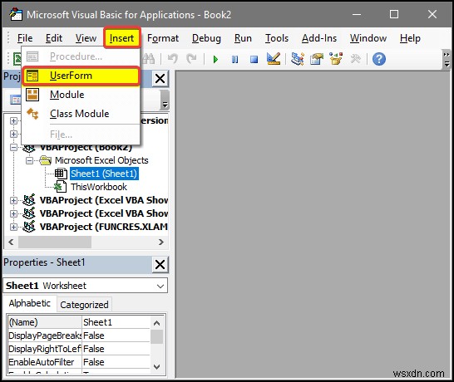Open the Format menu
The height and width of the screenshot is (382, 454).
tap(163, 38)
